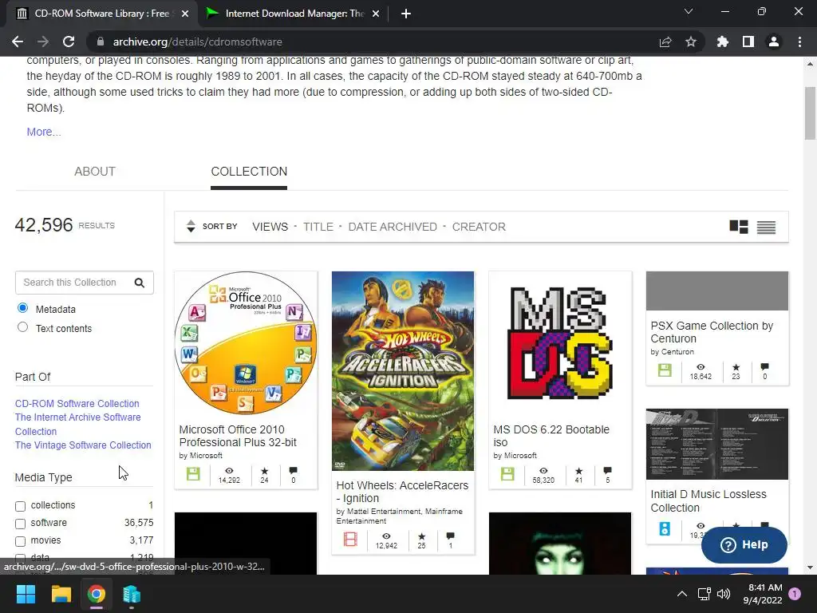Open the volume speaker tray icon
The width and height of the screenshot is (817, 613).
[x=723, y=594]
